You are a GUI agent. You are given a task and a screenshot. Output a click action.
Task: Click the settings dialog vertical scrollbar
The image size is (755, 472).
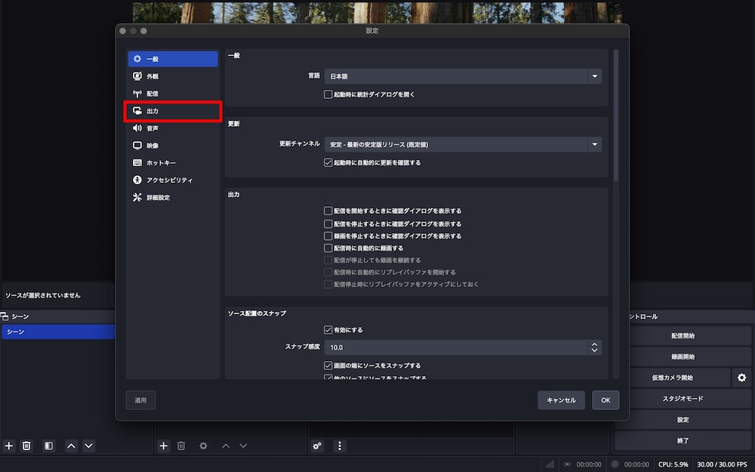[615, 116]
